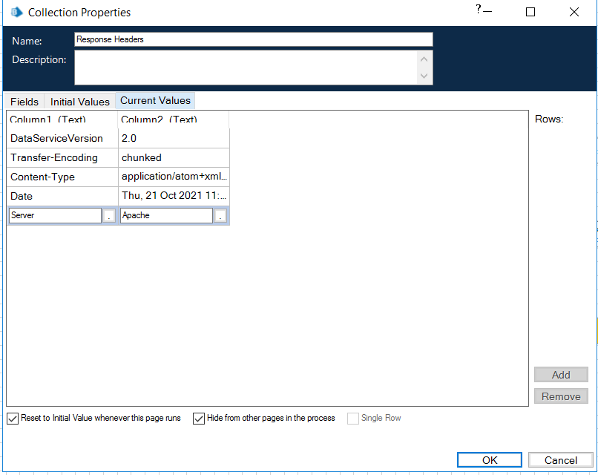The image size is (598, 475).
Task: Close the Collection Properties dialog
Action: point(574,12)
